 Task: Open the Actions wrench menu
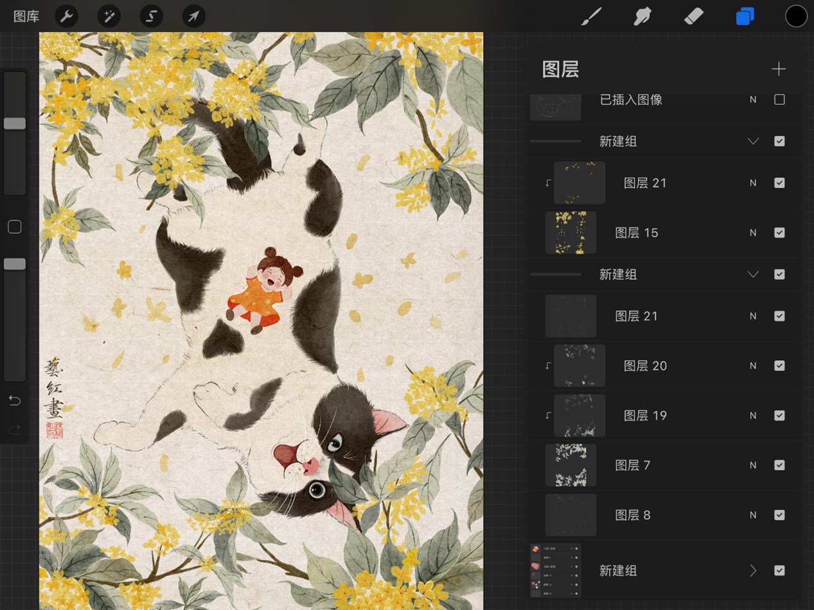[67, 16]
